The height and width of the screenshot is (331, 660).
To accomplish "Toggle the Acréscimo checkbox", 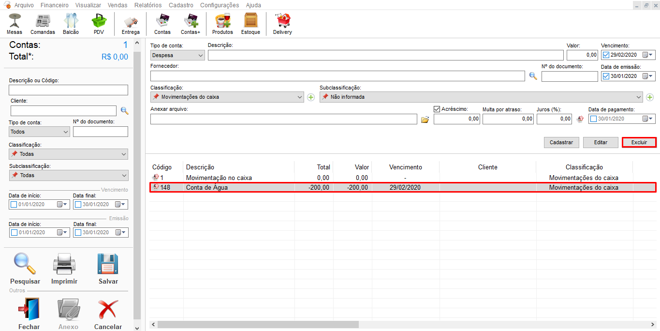I will pos(437,109).
